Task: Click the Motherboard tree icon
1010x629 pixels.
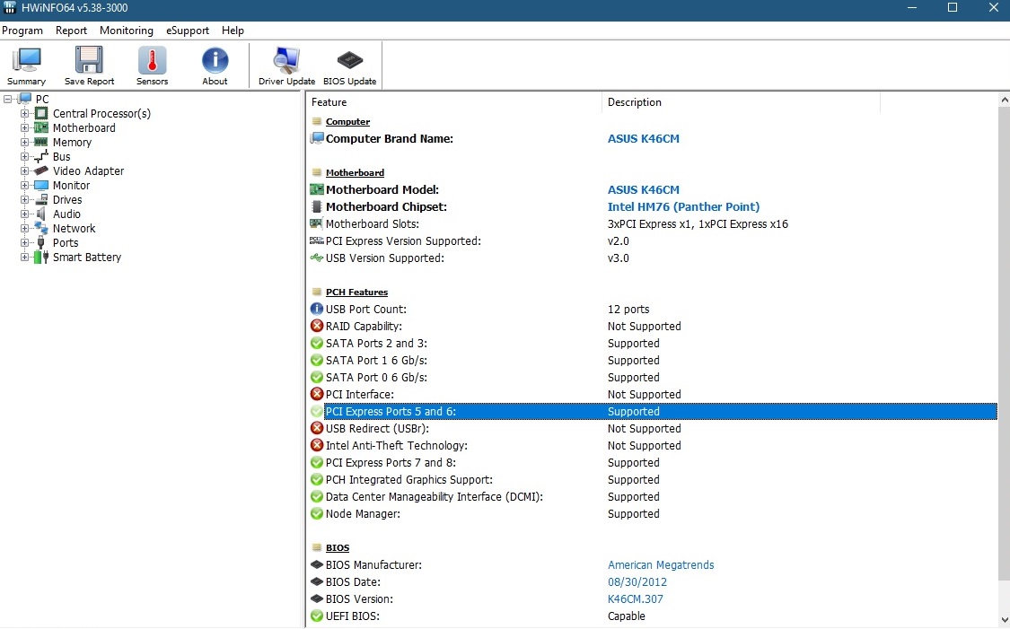Action: [41, 127]
